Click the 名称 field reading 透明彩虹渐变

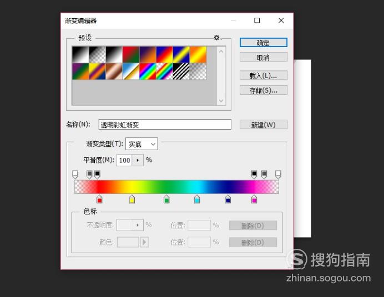pos(165,125)
